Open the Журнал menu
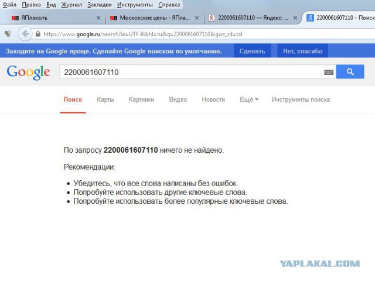Image resolution: width=375 pixels, height=281 pixels. (x=71, y=5)
